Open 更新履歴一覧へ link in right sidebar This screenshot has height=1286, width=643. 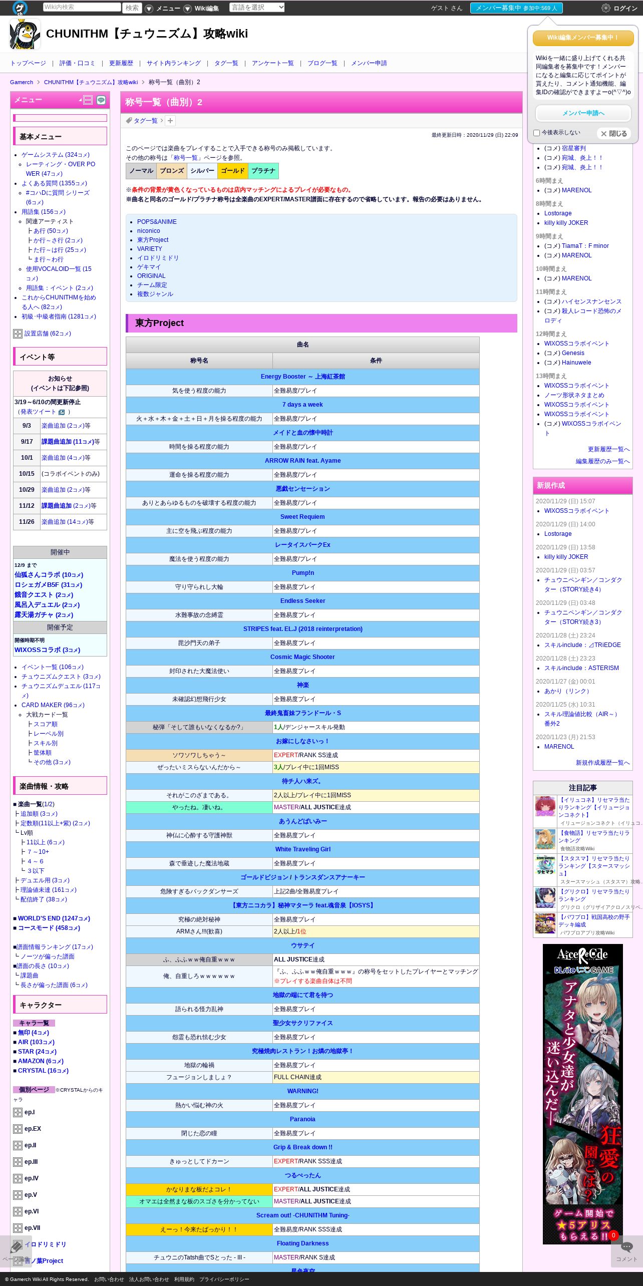608,449
